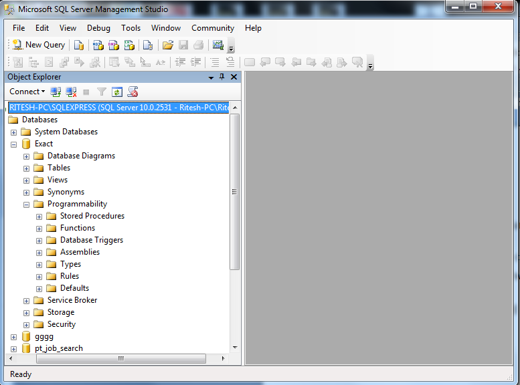Select the Rules tree item
Screen dimensions: 520x385
[x=70, y=276]
